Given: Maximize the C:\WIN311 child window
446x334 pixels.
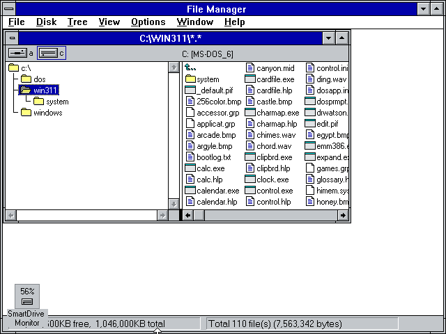Looking at the screenshot, I should point(342,38).
